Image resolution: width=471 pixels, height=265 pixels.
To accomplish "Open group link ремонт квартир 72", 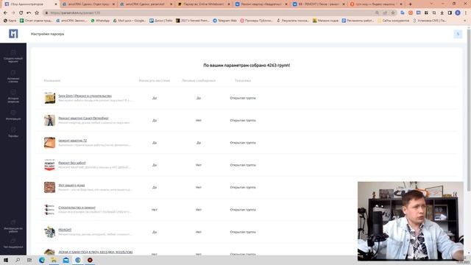I will coord(72,141).
